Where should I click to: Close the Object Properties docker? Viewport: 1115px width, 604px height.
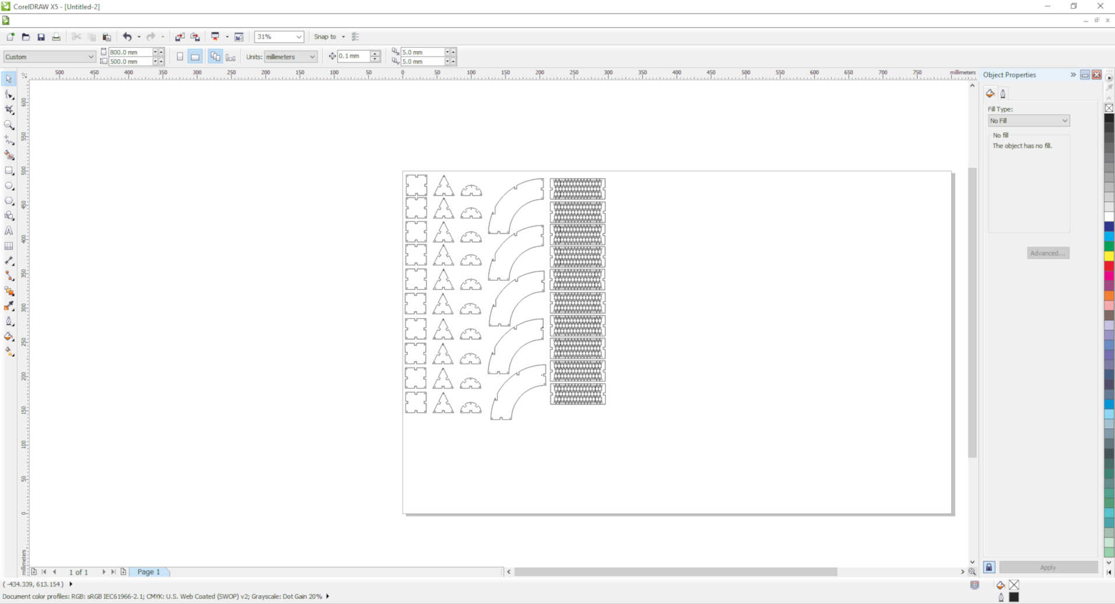pyautogui.click(x=1096, y=75)
